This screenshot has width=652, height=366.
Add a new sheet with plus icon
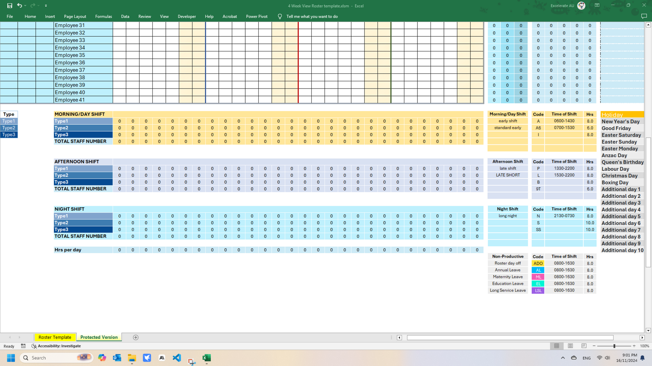pos(136,337)
